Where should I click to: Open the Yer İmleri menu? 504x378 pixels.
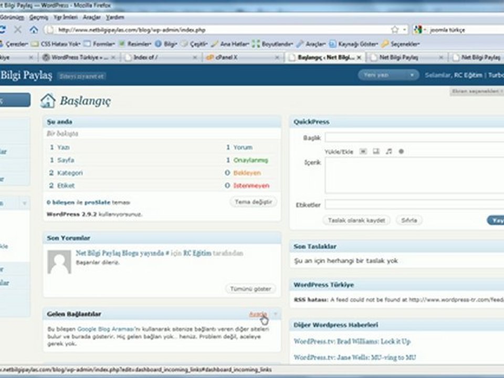coord(66,17)
